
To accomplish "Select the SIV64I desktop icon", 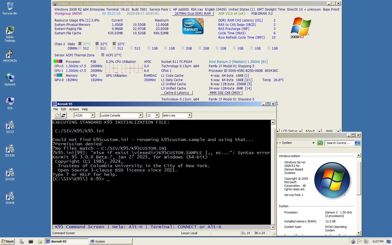I will coord(10,198).
